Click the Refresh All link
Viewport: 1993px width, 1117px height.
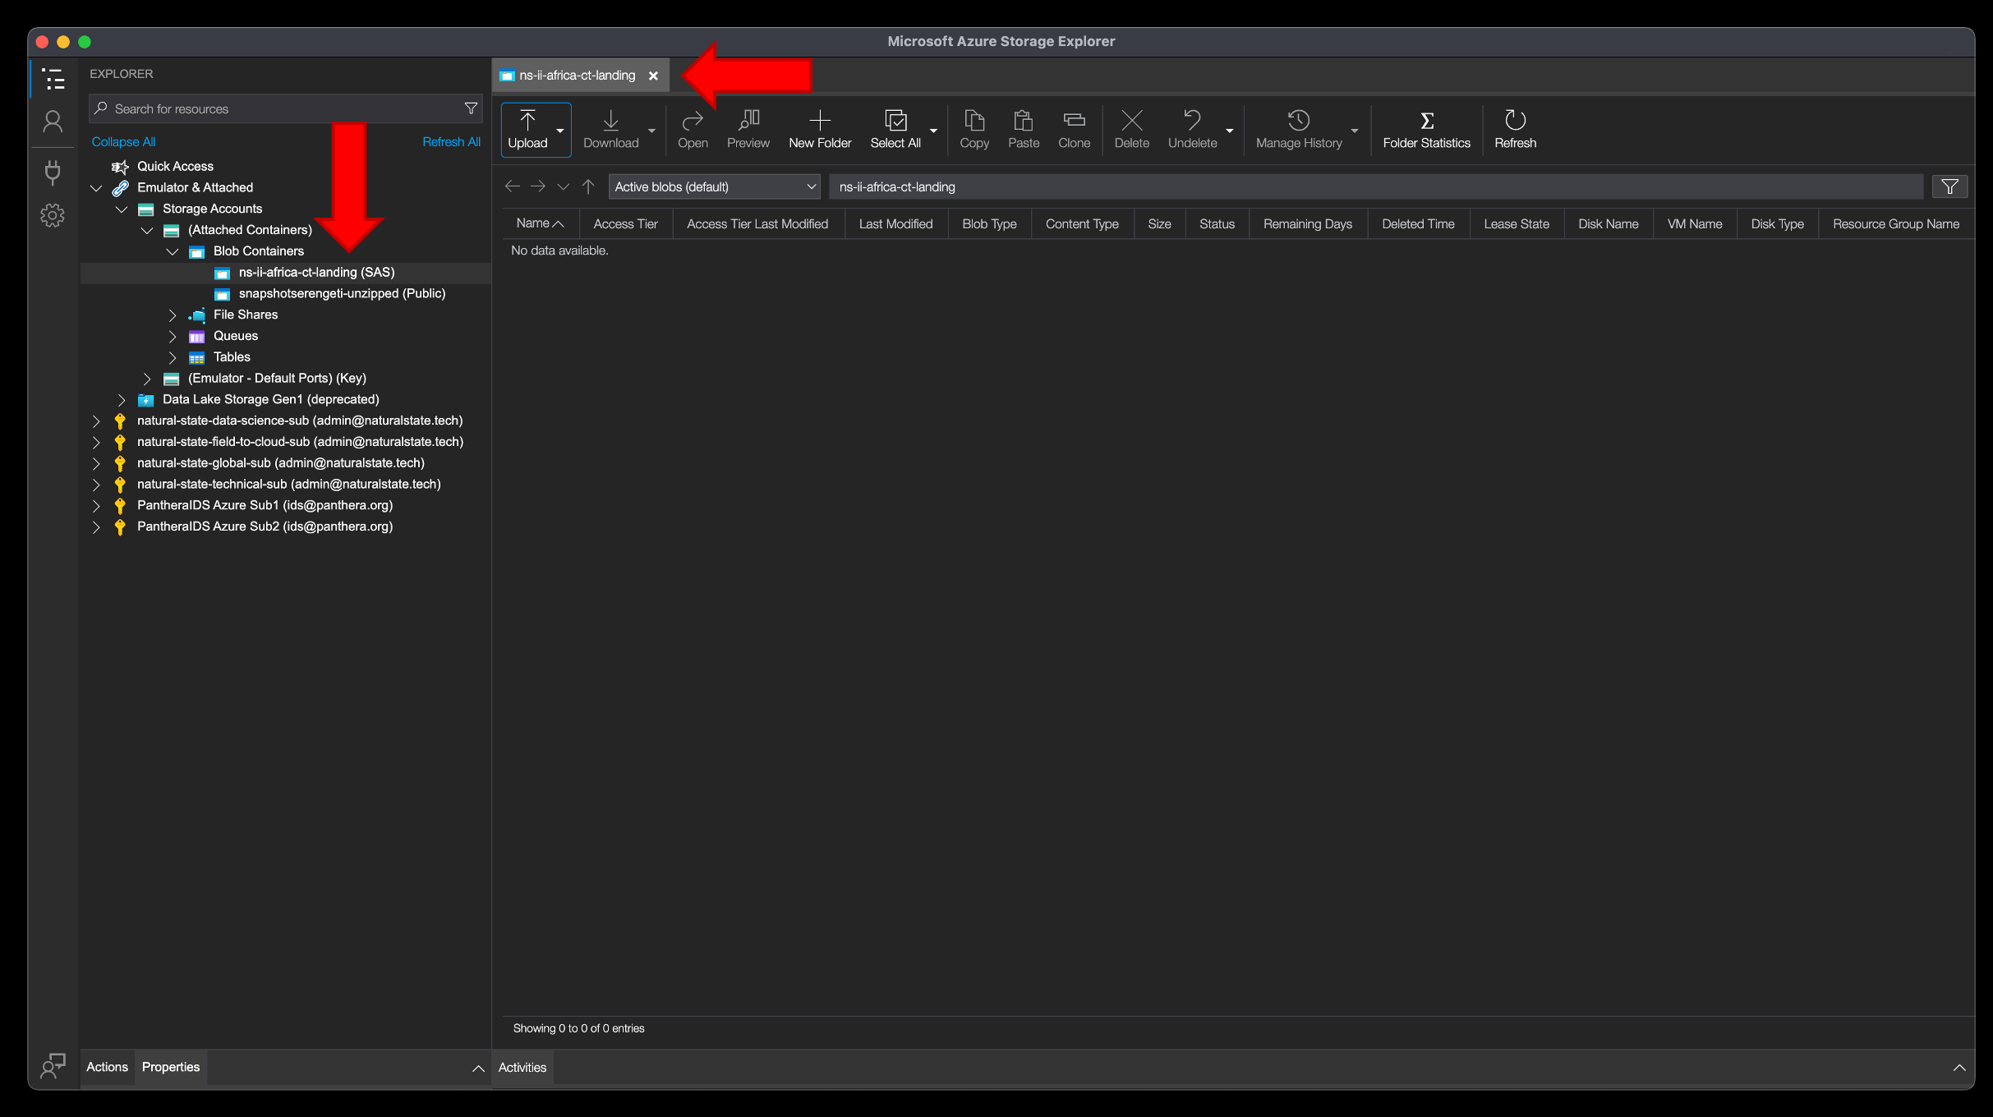451,142
